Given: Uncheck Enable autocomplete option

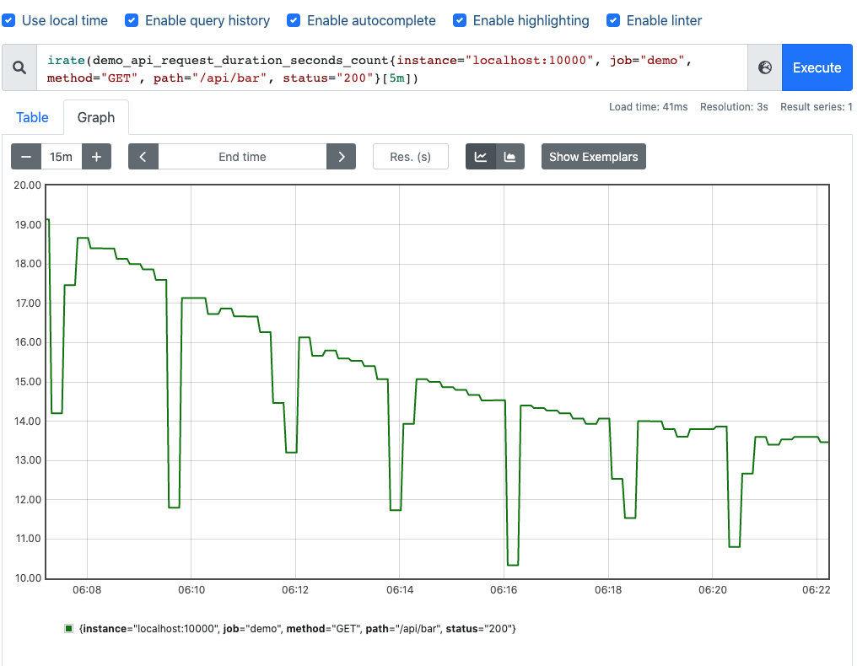Looking at the screenshot, I should pos(294,20).
